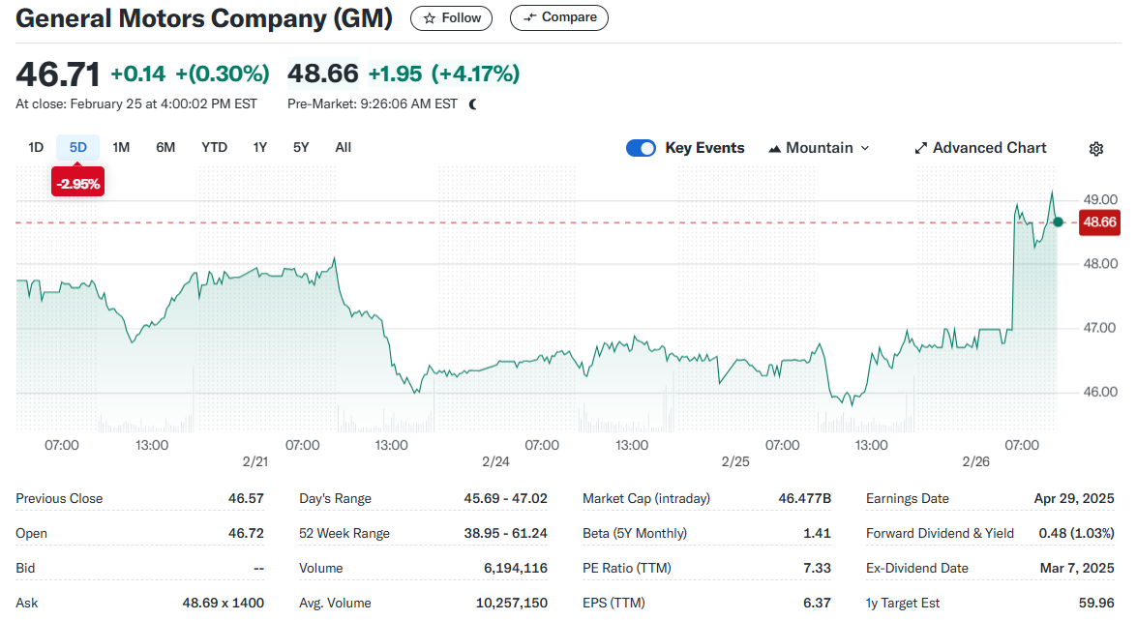This screenshot has height=620, width=1137.
Task: Select the 5Y time range
Action: [x=301, y=148]
